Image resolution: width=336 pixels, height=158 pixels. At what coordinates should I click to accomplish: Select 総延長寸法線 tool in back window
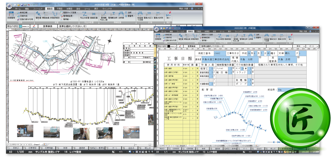(140, 16)
